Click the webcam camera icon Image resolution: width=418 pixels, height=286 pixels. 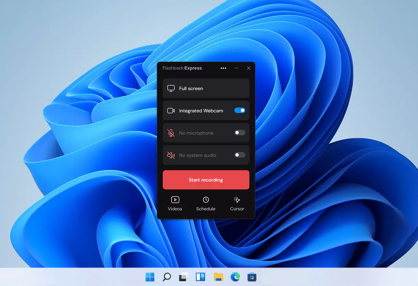pyautogui.click(x=171, y=111)
